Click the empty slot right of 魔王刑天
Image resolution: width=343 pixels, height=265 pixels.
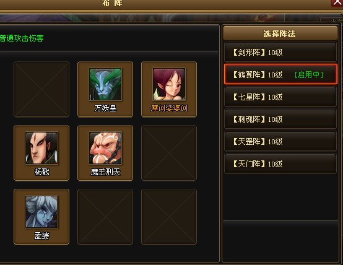pyautogui.click(x=169, y=153)
